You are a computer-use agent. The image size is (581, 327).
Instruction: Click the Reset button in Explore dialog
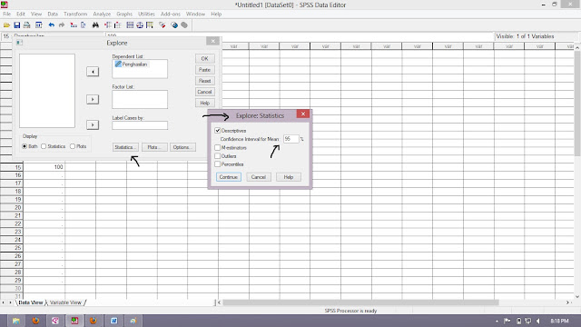point(204,81)
